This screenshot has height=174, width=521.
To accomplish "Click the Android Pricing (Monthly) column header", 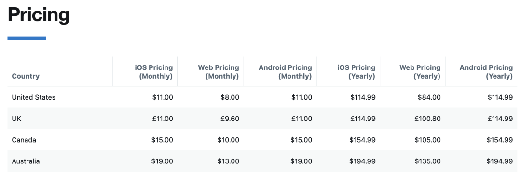I will click(x=285, y=72).
